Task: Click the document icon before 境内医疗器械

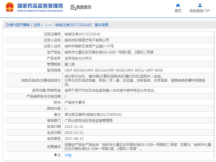Action: [x=7, y=25]
